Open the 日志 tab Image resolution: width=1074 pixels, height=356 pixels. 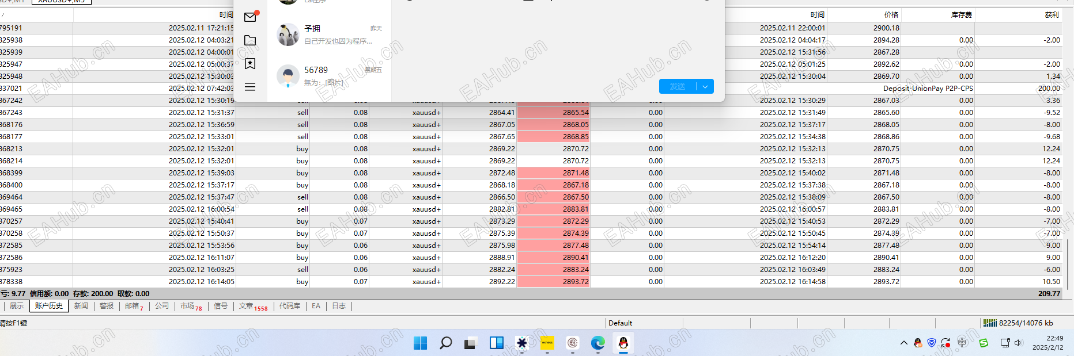[339, 306]
